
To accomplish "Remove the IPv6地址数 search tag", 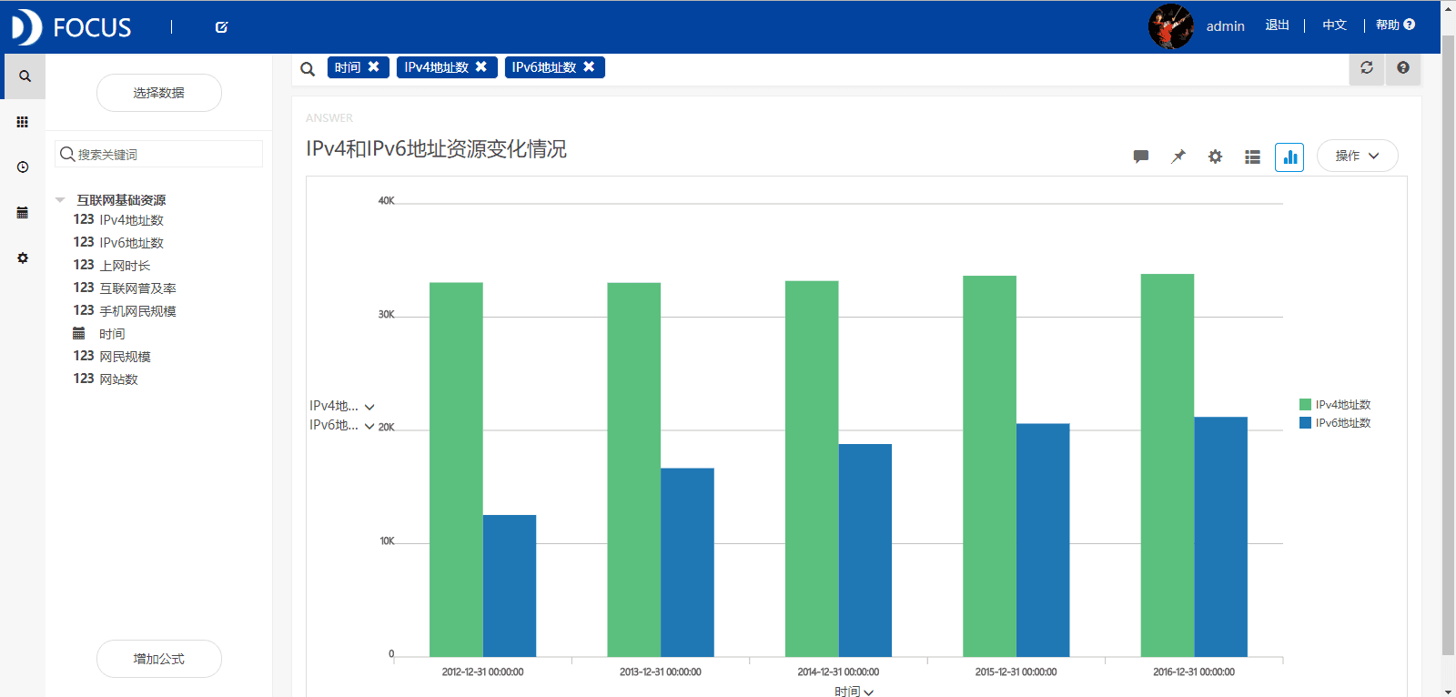I will pyautogui.click(x=589, y=66).
